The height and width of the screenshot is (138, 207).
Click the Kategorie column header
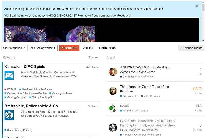[9, 57]
